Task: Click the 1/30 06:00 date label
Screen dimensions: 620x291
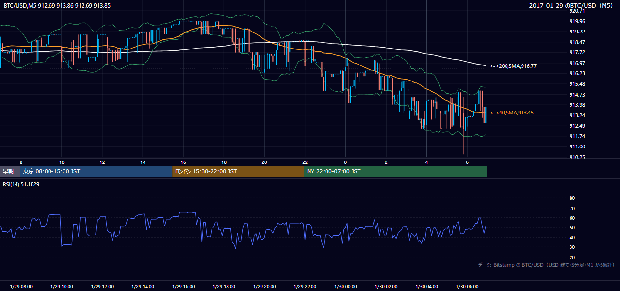Action: pyautogui.click(x=467, y=287)
